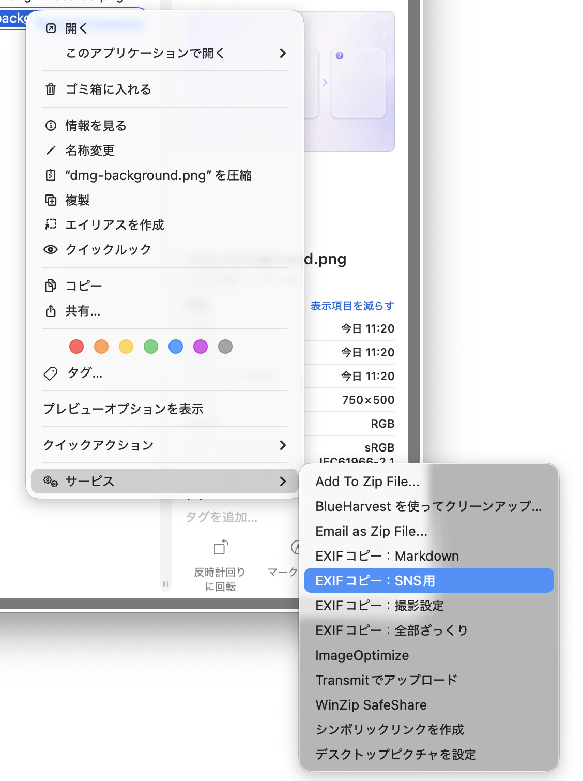Click the gears icon beside サービス

51,482
